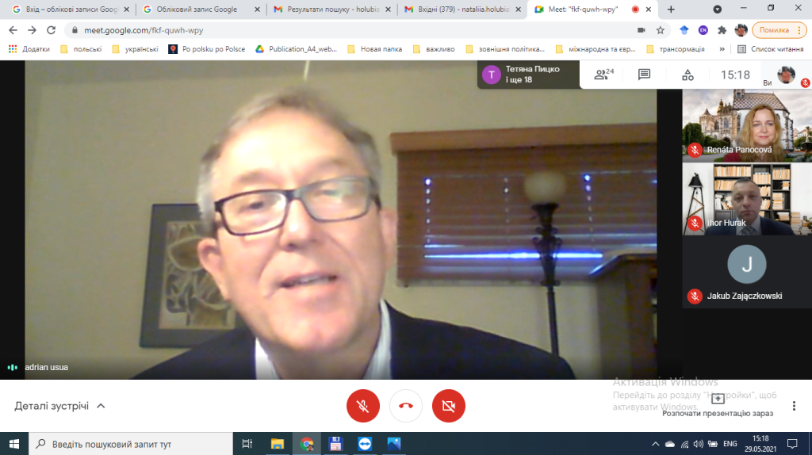Open more options three-dot menu in Meet
The height and width of the screenshot is (455, 812).
(794, 406)
